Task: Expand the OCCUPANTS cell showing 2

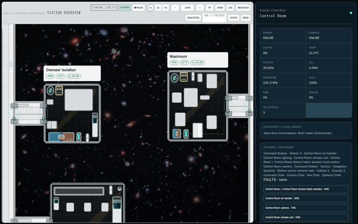Action: point(283,110)
